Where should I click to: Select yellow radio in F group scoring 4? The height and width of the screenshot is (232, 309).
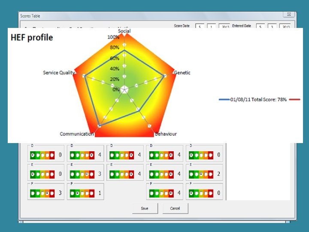161,193
